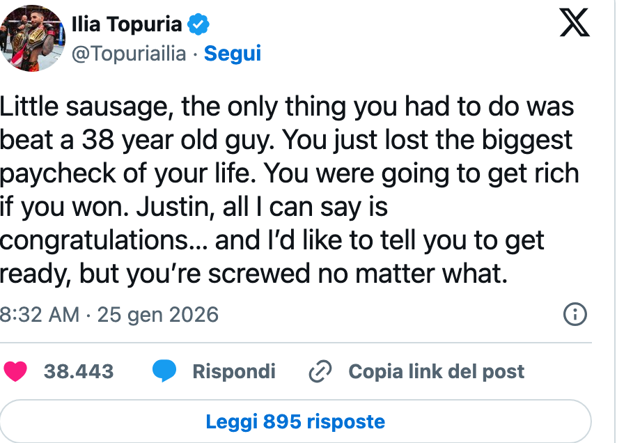Follow the account via Segui
617x443 pixels.
pos(233,54)
